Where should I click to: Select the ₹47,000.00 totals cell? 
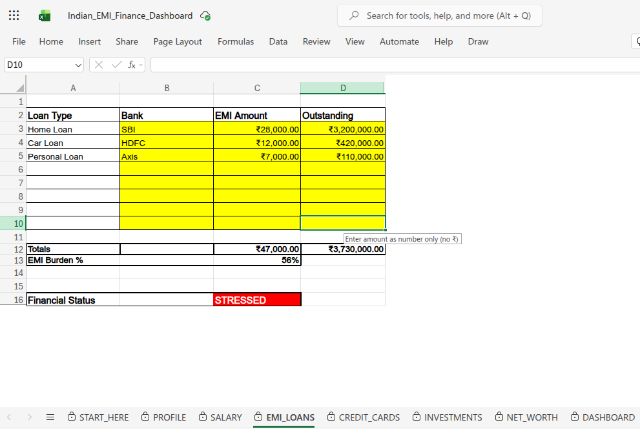257,249
